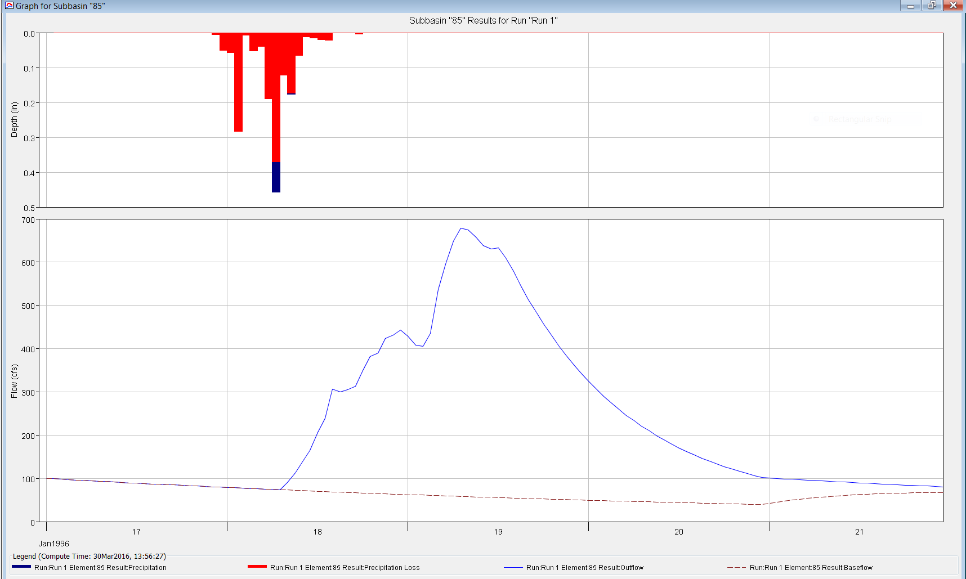The image size is (966, 579).
Task: Click the dashed Baseflow legend line sample
Action: pos(736,568)
